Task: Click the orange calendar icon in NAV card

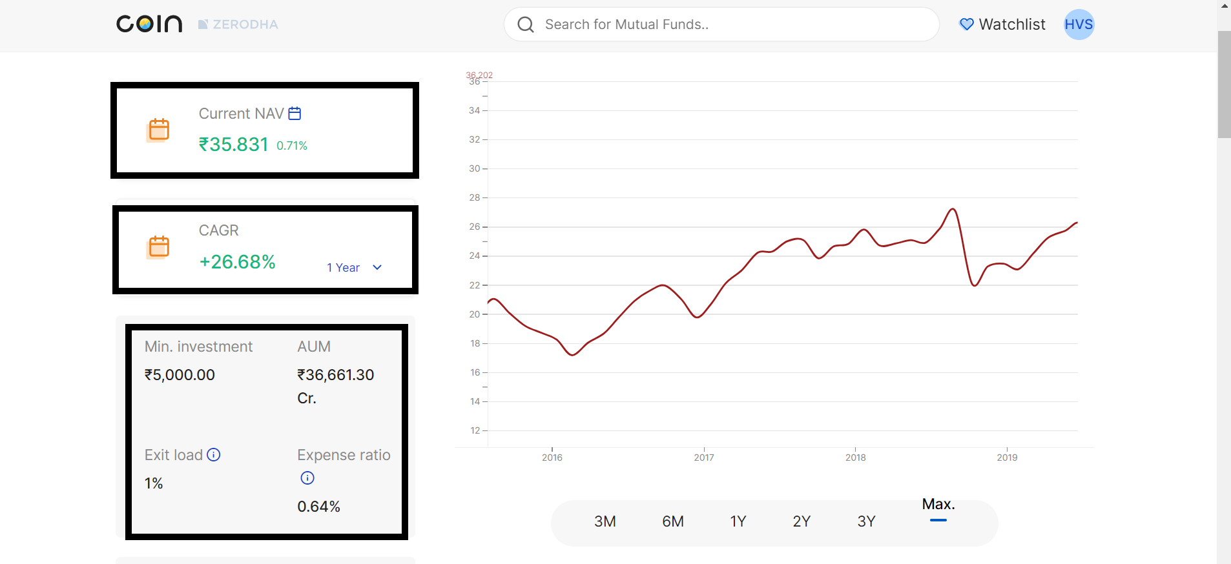Action: [x=159, y=130]
